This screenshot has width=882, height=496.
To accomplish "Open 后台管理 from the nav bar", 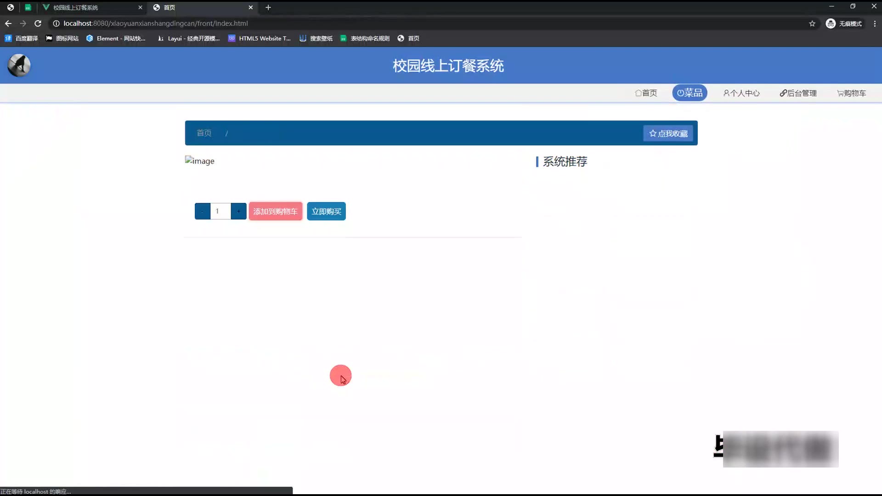I will pos(798,93).
